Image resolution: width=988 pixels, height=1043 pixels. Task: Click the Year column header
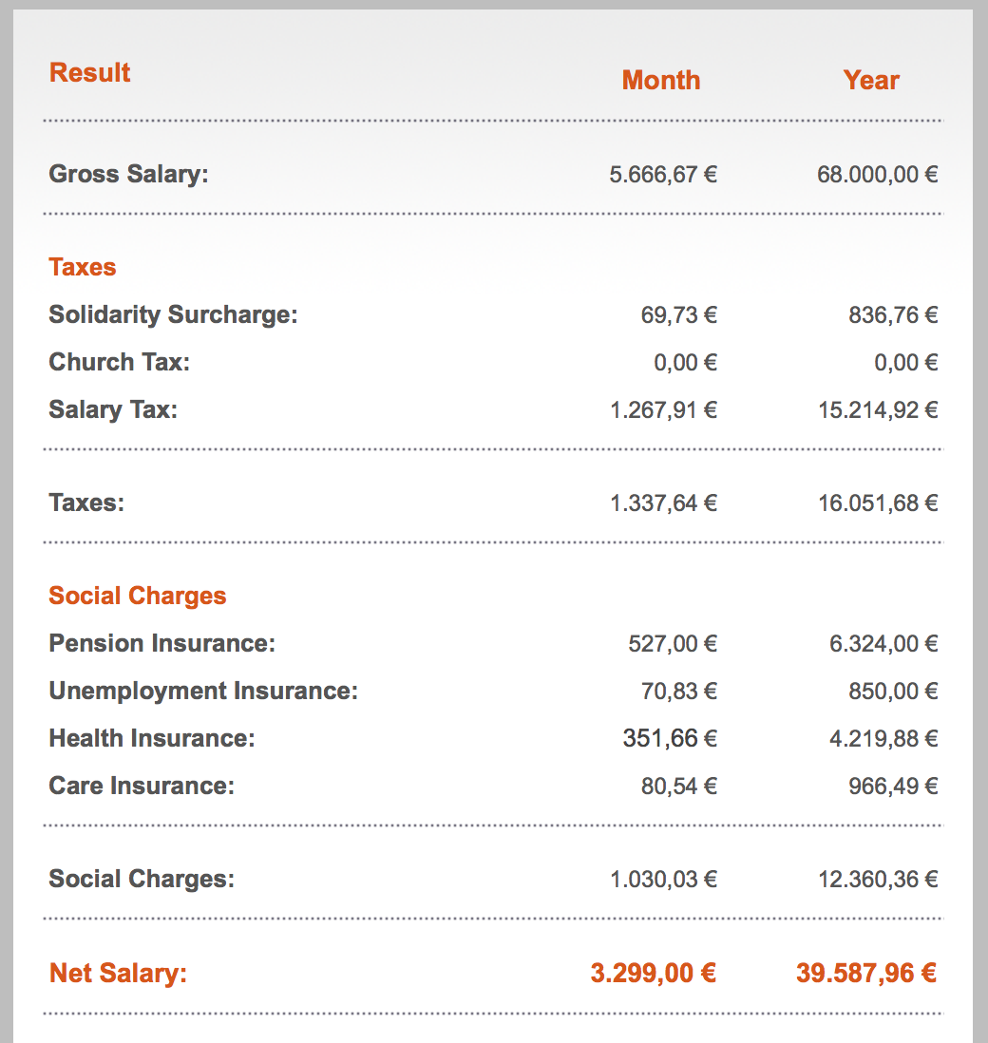pyautogui.click(x=871, y=81)
